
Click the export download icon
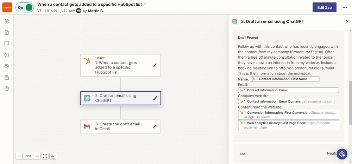click(53, 156)
